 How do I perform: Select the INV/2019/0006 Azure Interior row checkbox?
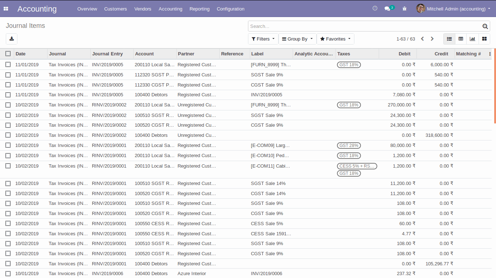point(8,274)
